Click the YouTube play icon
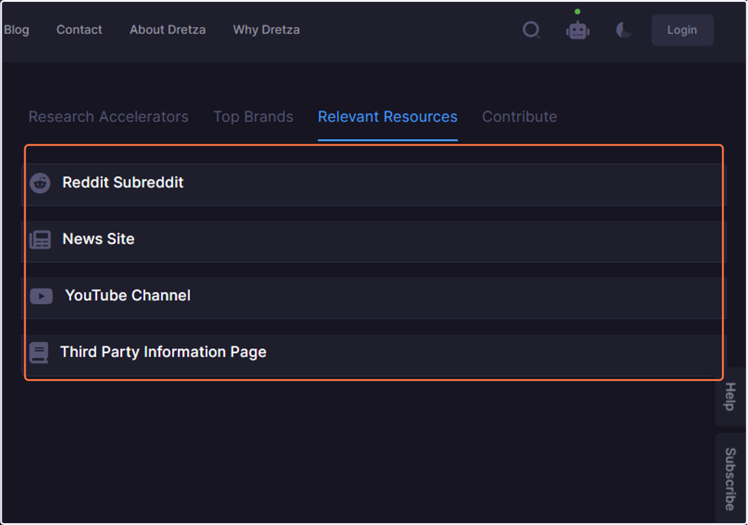748x525 pixels. point(41,296)
